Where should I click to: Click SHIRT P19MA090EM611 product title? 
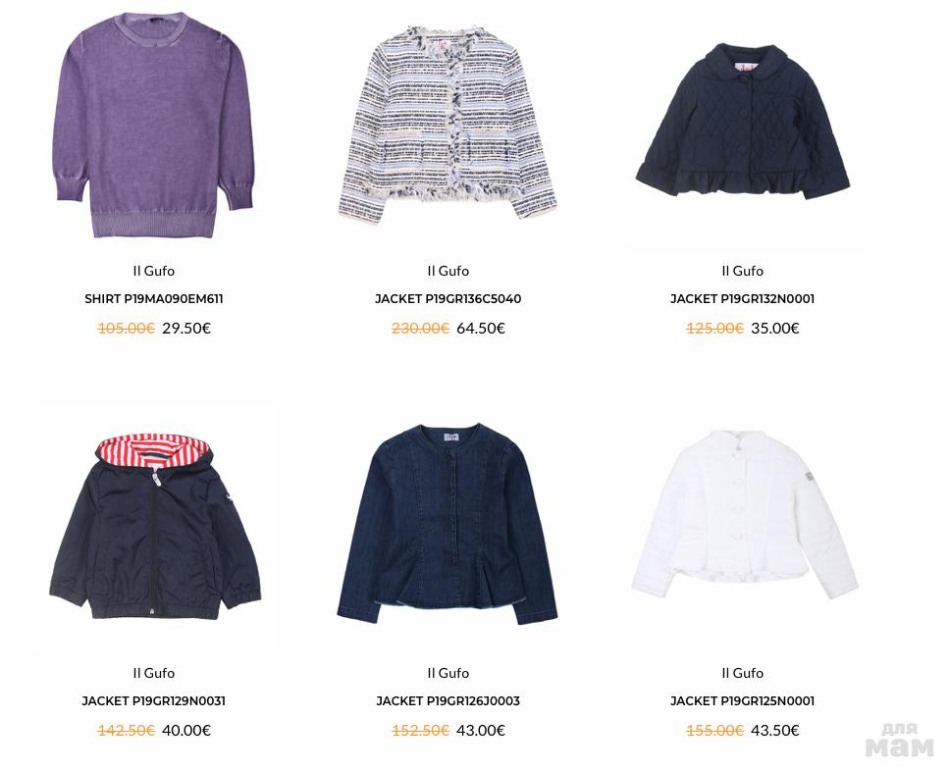pos(154,299)
